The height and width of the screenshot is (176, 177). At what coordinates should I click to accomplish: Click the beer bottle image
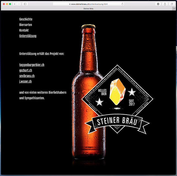(88, 92)
